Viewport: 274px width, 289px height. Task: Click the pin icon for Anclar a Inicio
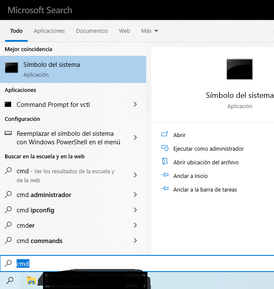click(165, 175)
